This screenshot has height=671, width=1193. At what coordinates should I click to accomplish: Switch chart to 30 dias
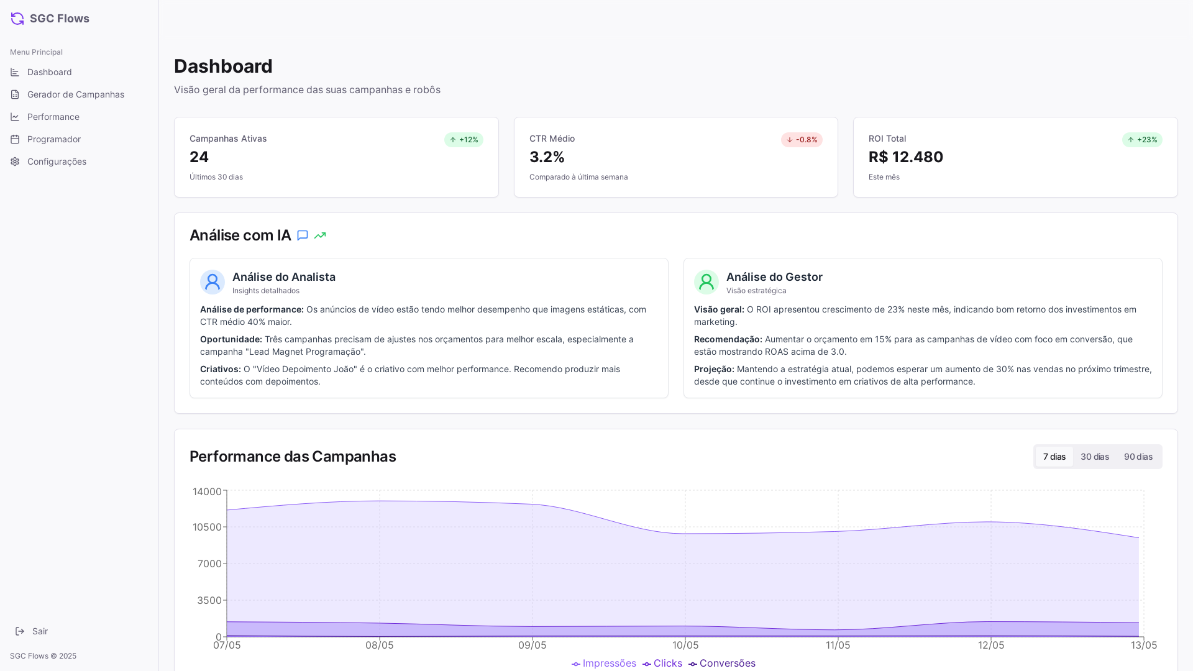click(1095, 457)
